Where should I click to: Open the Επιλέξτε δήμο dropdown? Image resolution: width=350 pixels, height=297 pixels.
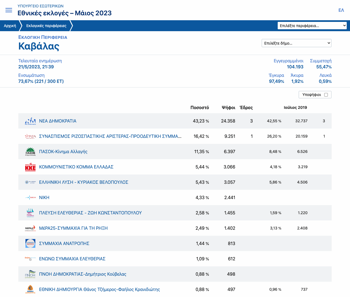tap(297, 43)
